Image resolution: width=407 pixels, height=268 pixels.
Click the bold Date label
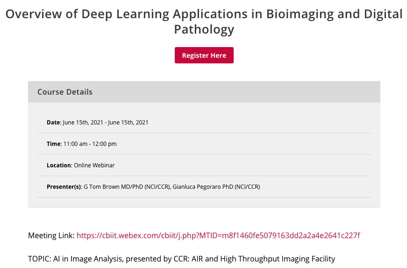[x=53, y=123]
